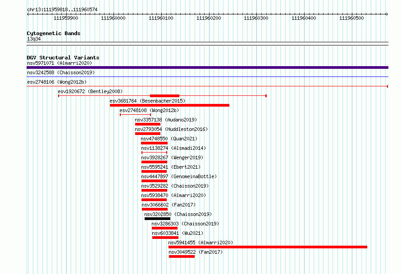Image resolution: width=401 pixels, height=274 pixels.
Task: Click ruler position 111960400
Action: (x=304, y=18)
